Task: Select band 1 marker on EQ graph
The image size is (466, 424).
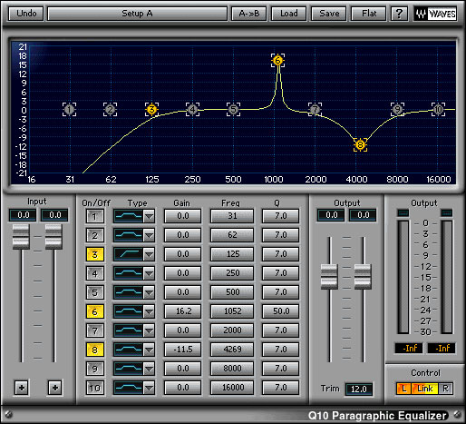Action: [x=70, y=109]
